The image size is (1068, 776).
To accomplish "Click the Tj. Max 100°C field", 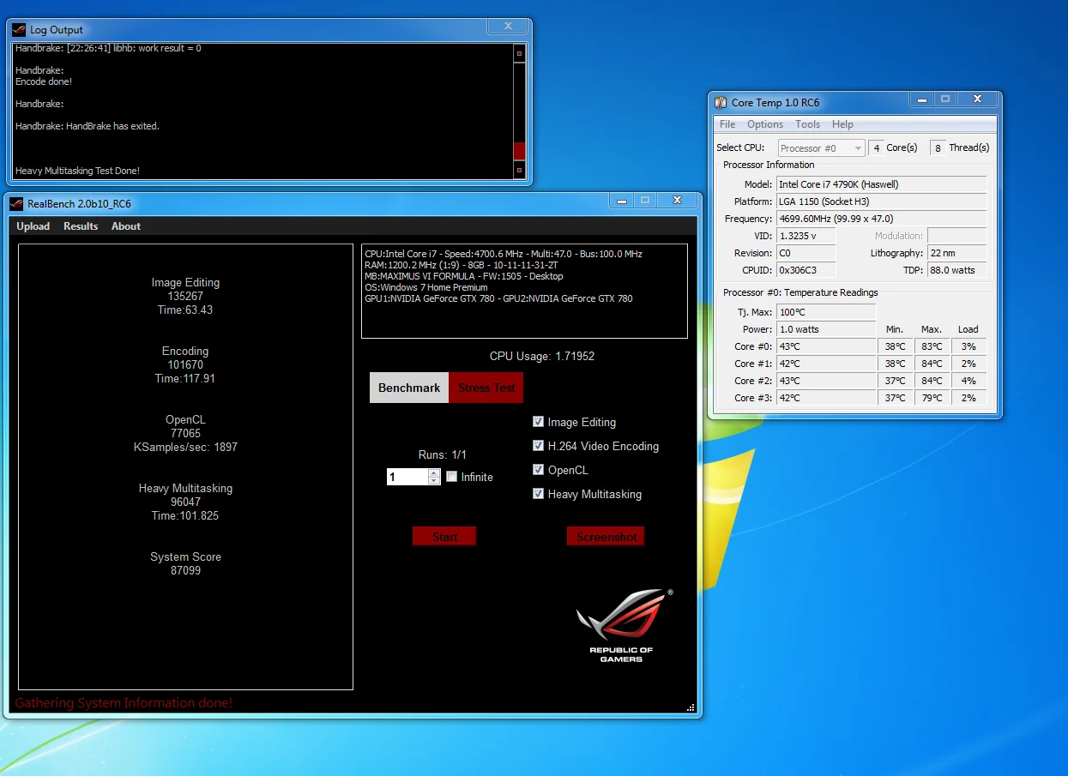I will (826, 312).
